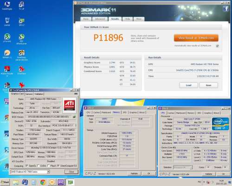Viewport: 232px width, 186px height.
Task: Open the Recycle Bin (Lomtár) desktop icon
Action: [x=7, y=22]
